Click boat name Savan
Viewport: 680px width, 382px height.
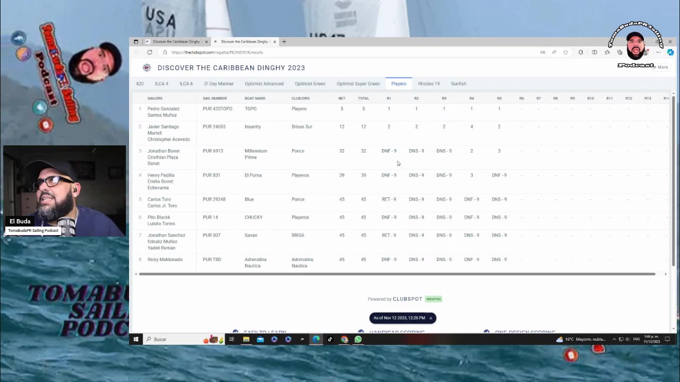[x=251, y=235]
